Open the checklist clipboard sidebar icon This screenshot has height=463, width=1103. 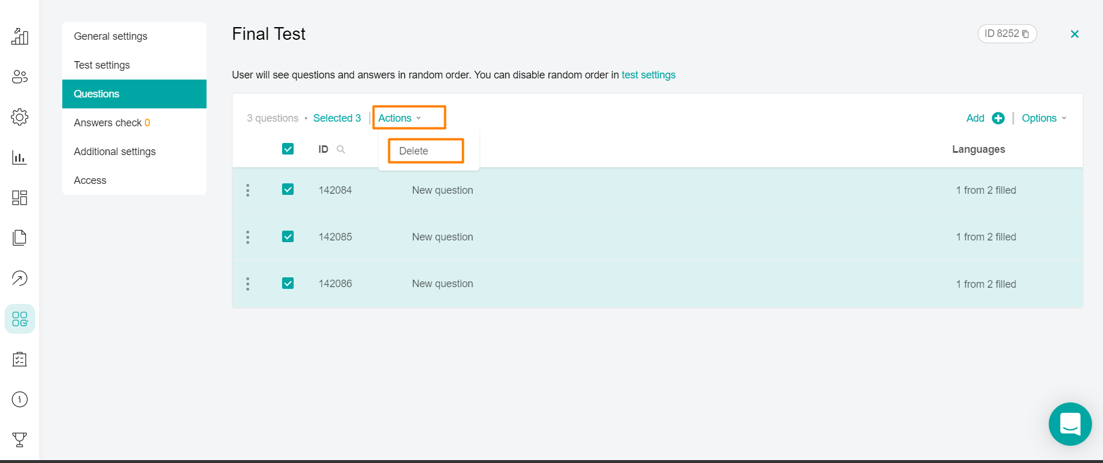(x=20, y=359)
